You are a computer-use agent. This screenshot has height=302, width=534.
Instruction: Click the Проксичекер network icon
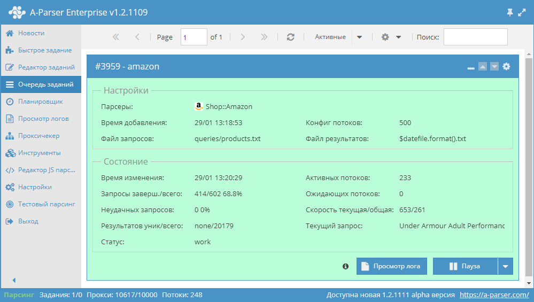tap(10, 136)
